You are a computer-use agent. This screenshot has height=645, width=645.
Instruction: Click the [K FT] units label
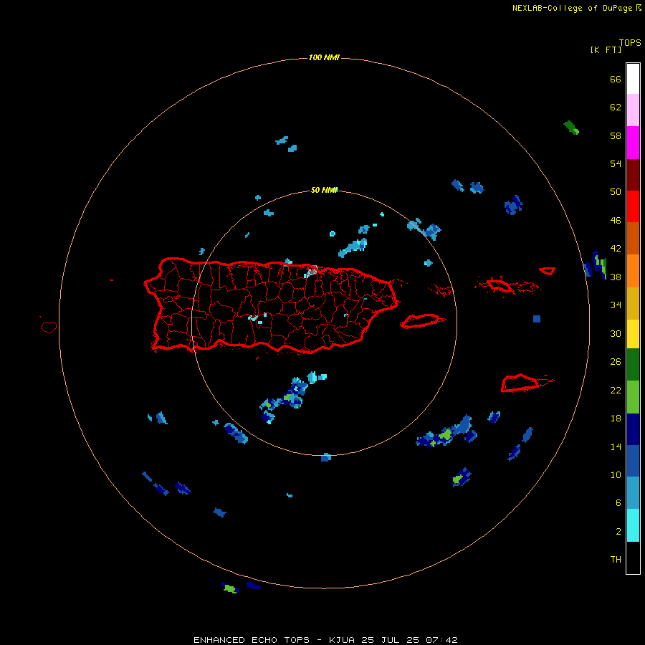(606, 49)
